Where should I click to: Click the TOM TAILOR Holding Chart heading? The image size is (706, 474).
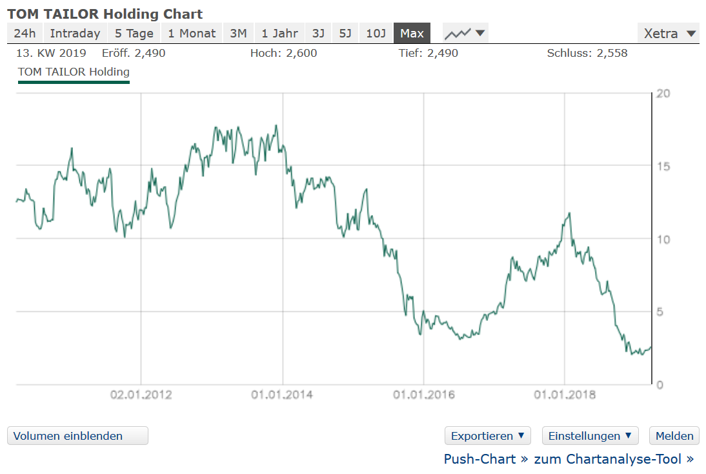tap(105, 14)
